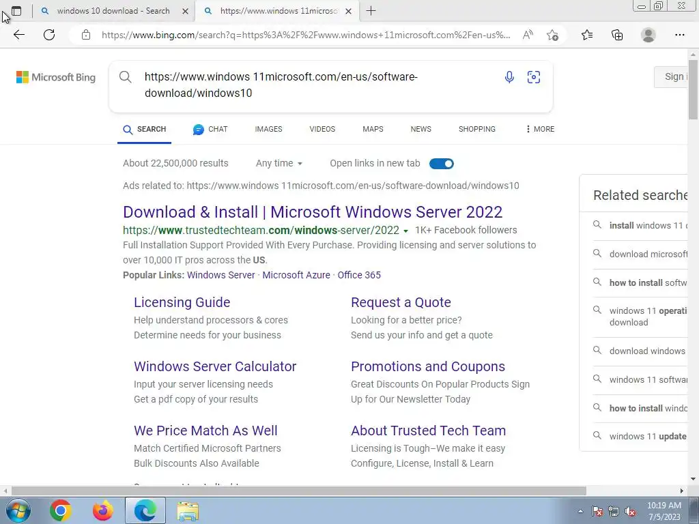Expand the MORE search categories menu

[x=540, y=129]
